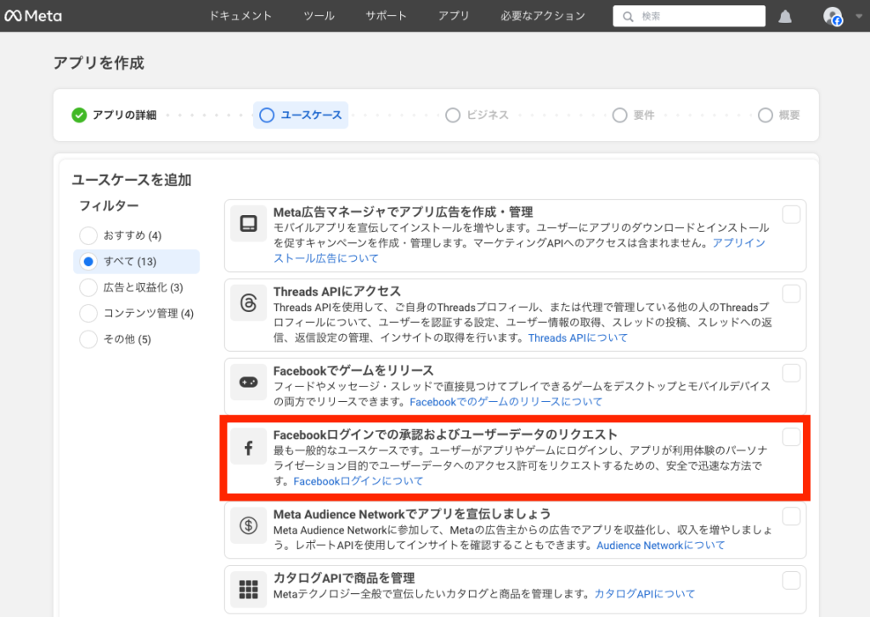Image resolution: width=870 pixels, height=617 pixels.
Task: Open the ドキュメント menu
Action: click(x=240, y=16)
